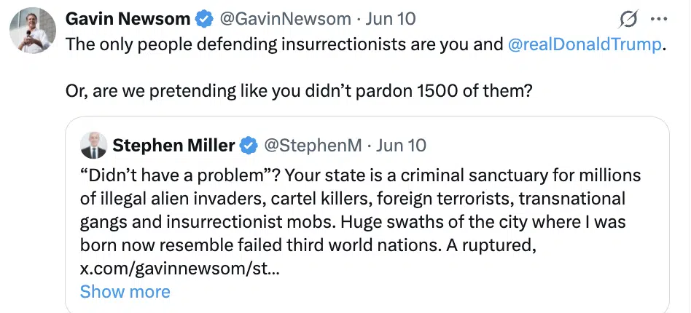Open the @realDonaldTrump mention link
This screenshot has width=691, height=313.
click(x=585, y=44)
